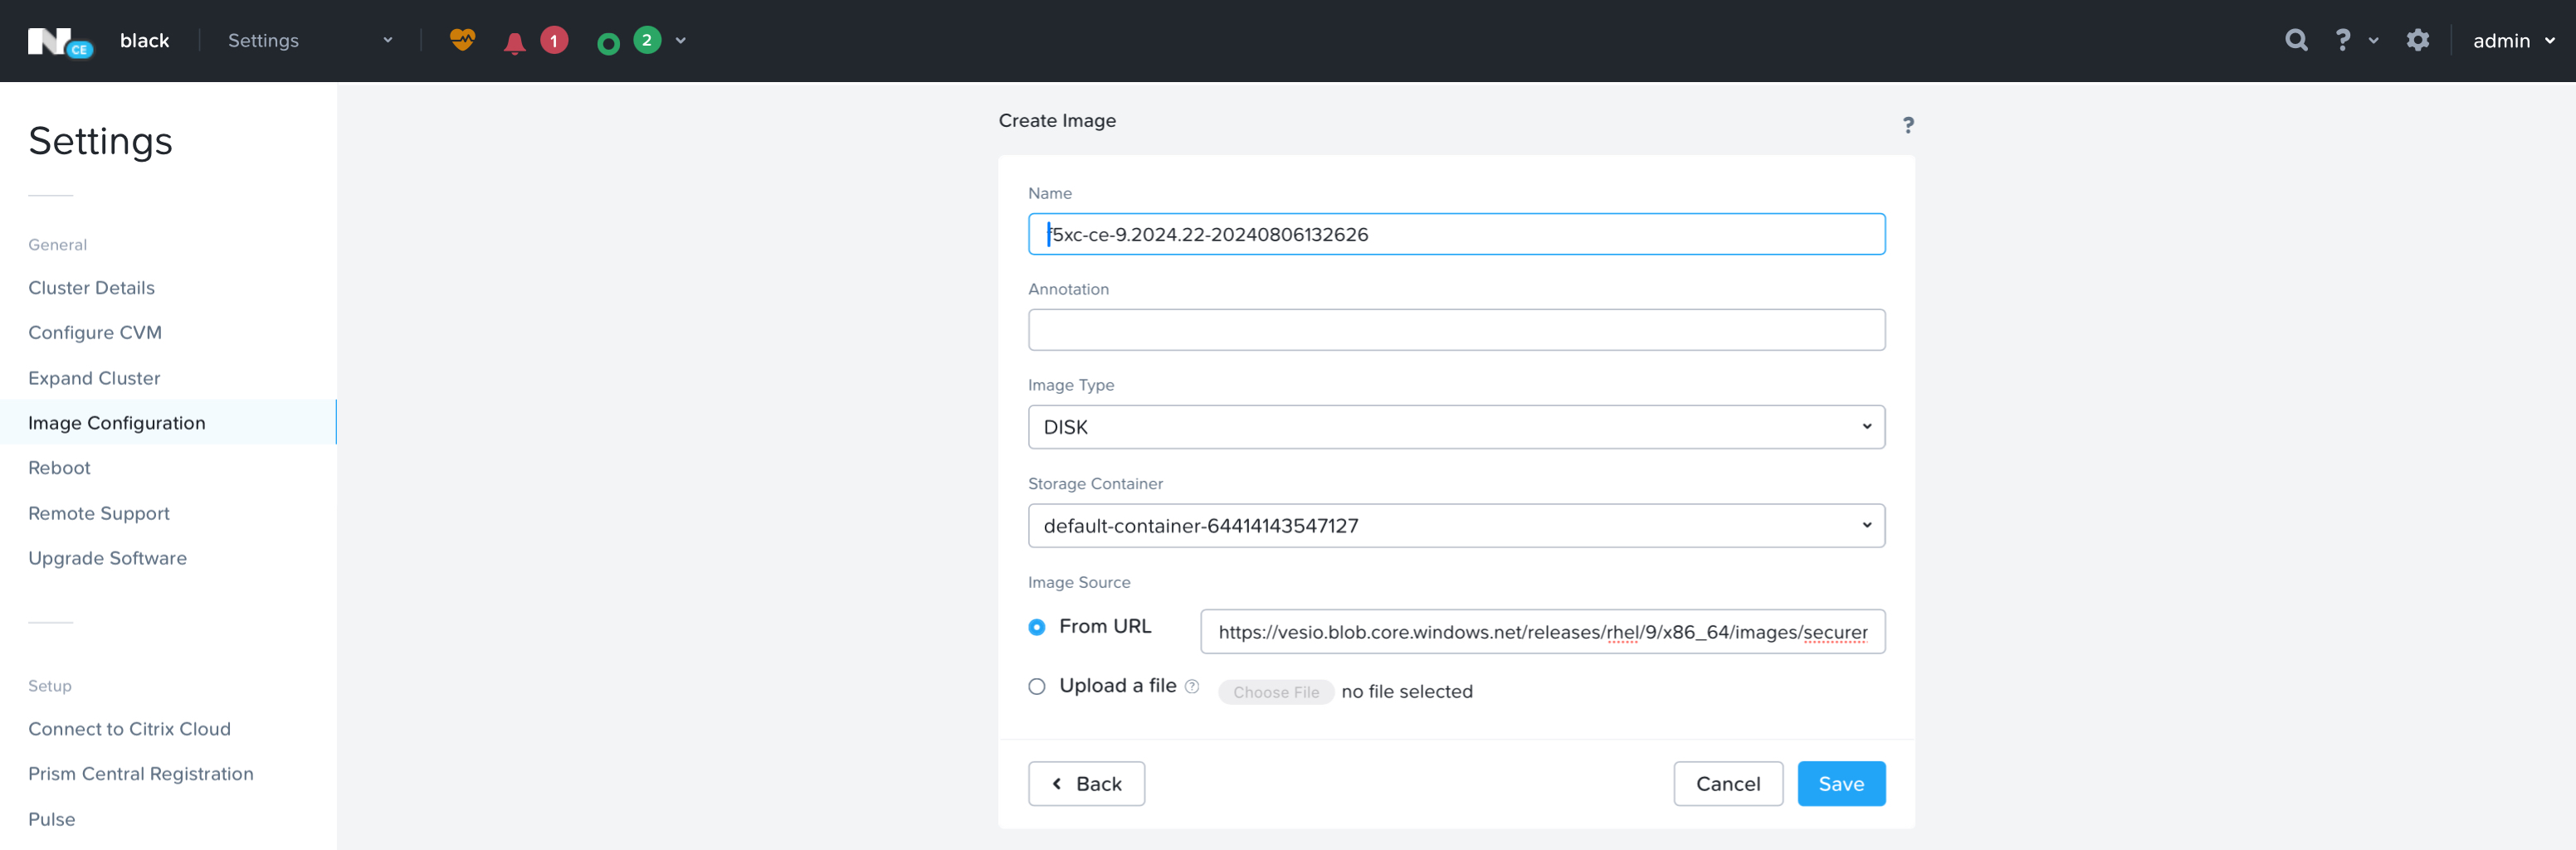Cancel creating the image
This screenshot has height=850, width=2576.
click(x=1728, y=783)
